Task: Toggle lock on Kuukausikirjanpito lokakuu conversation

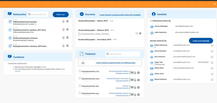Action: click(x=63, y=38)
